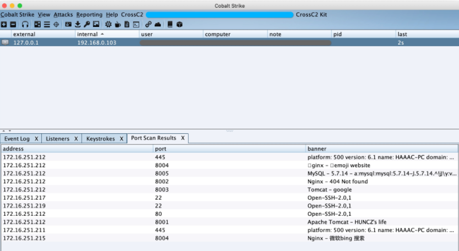459x251 pixels.
Task: Open the Help menu
Action: tap(112, 15)
